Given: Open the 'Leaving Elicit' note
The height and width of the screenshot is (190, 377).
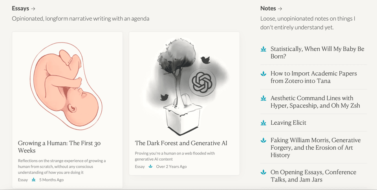Looking at the screenshot, I should tap(288, 123).
